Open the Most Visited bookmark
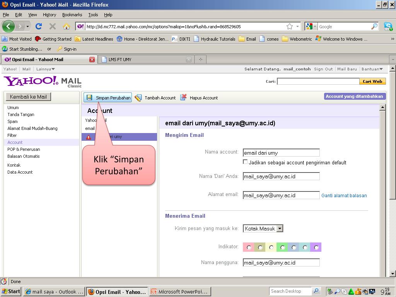Image resolution: width=396 pixels, height=297 pixels. tap(17, 39)
